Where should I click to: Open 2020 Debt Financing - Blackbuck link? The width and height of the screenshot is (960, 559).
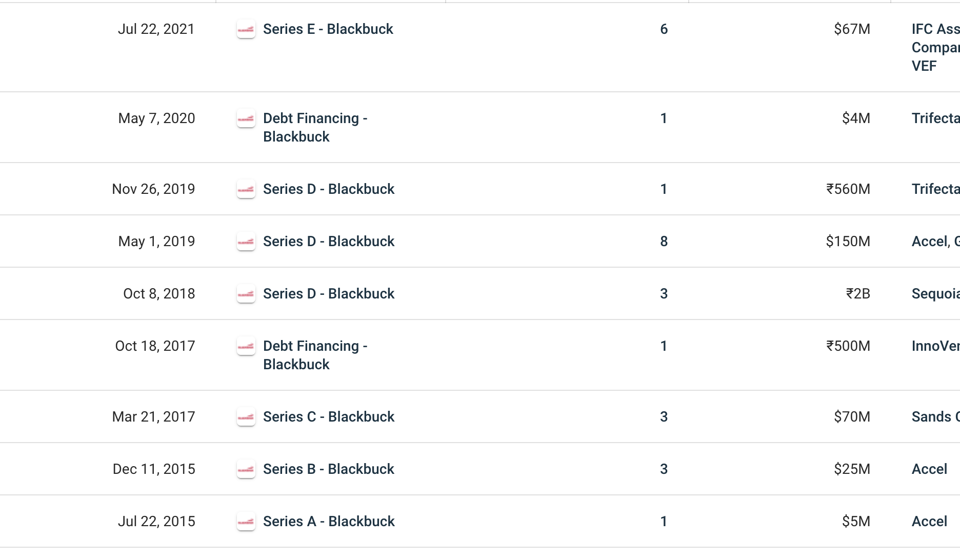pos(315,127)
